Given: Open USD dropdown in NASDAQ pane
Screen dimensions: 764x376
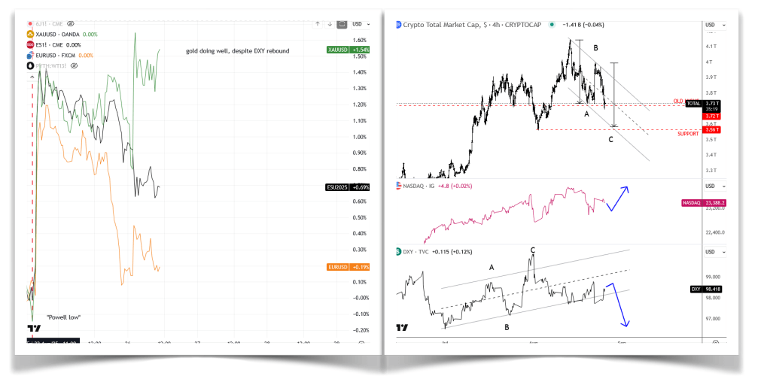Looking at the screenshot, I should [x=714, y=186].
